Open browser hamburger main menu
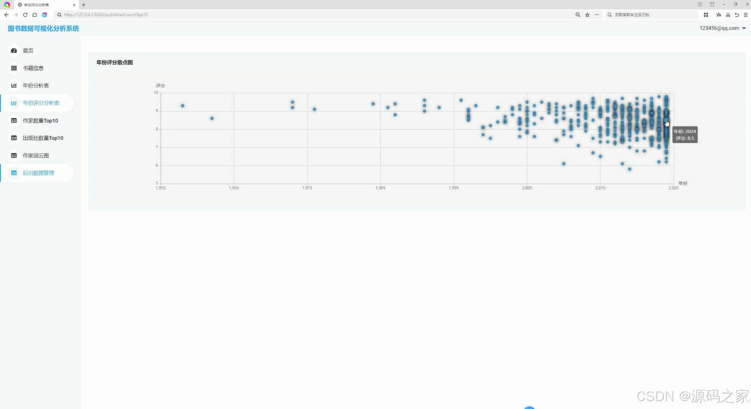This screenshot has height=409, width=751. (x=746, y=15)
